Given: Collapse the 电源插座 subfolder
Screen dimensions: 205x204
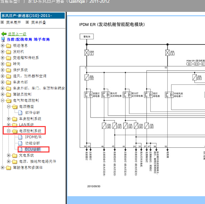Looking at the screenshot, I should [x=8, y=107].
